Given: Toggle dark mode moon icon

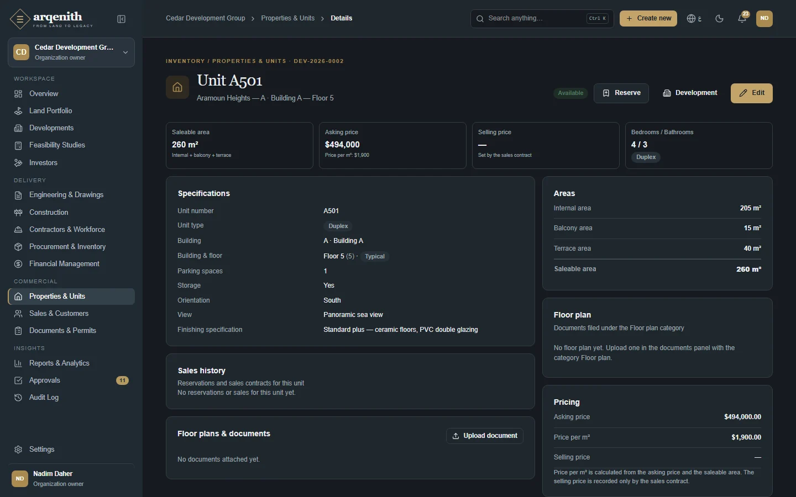Looking at the screenshot, I should [719, 18].
